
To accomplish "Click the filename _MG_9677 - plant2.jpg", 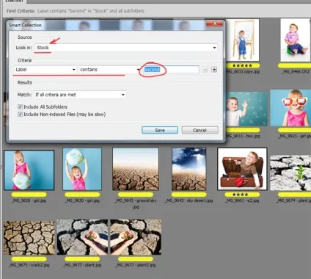I will tap(136, 265).
